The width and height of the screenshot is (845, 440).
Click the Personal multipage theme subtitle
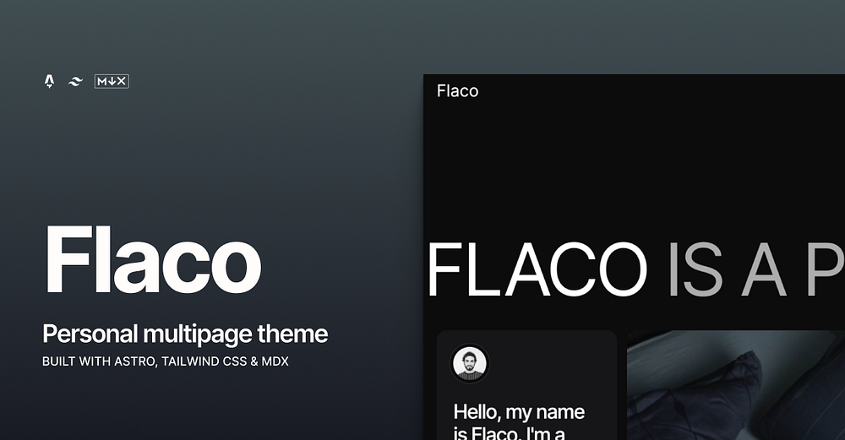185,334
